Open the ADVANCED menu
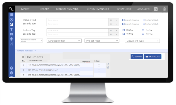The height and width of the screenshot is (105, 176). [143, 9]
